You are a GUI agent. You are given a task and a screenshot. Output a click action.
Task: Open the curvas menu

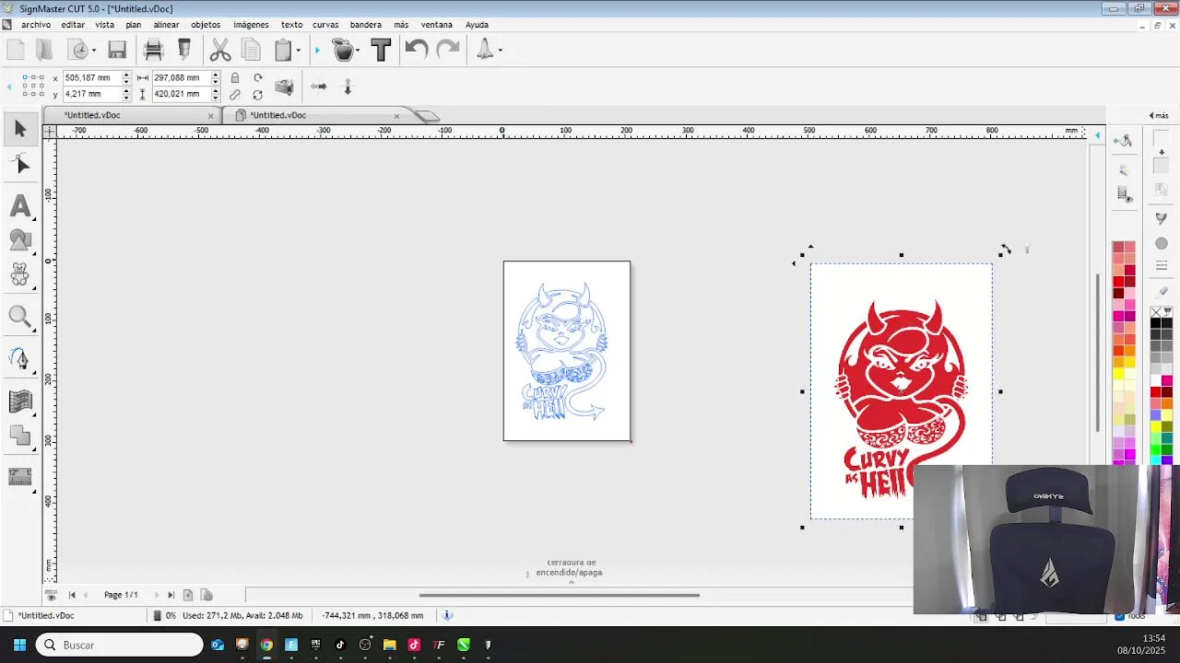pyautogui.click(x=325, y=25)
